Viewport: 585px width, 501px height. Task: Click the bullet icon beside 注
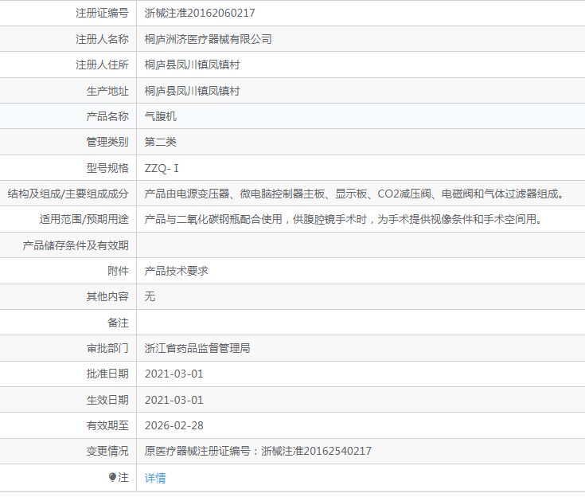pyautogui.click(x=112, y=477)
